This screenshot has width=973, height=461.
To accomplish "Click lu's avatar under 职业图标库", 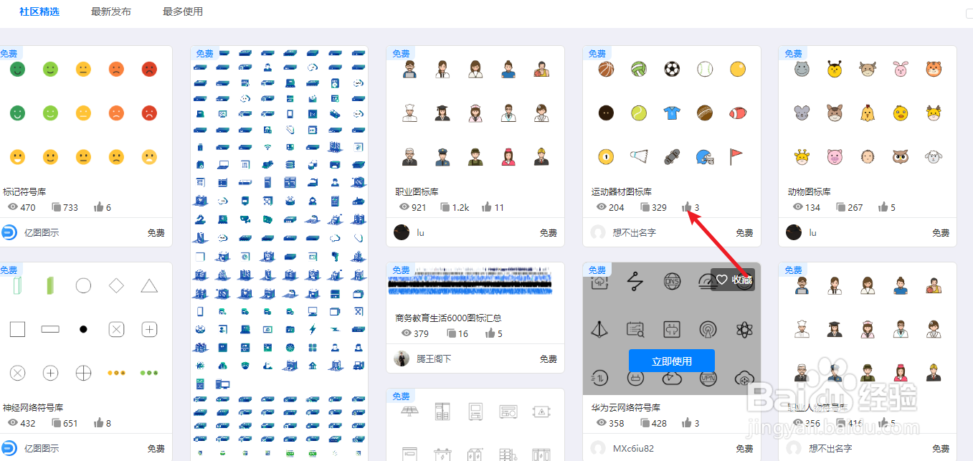I will [402, 232].
